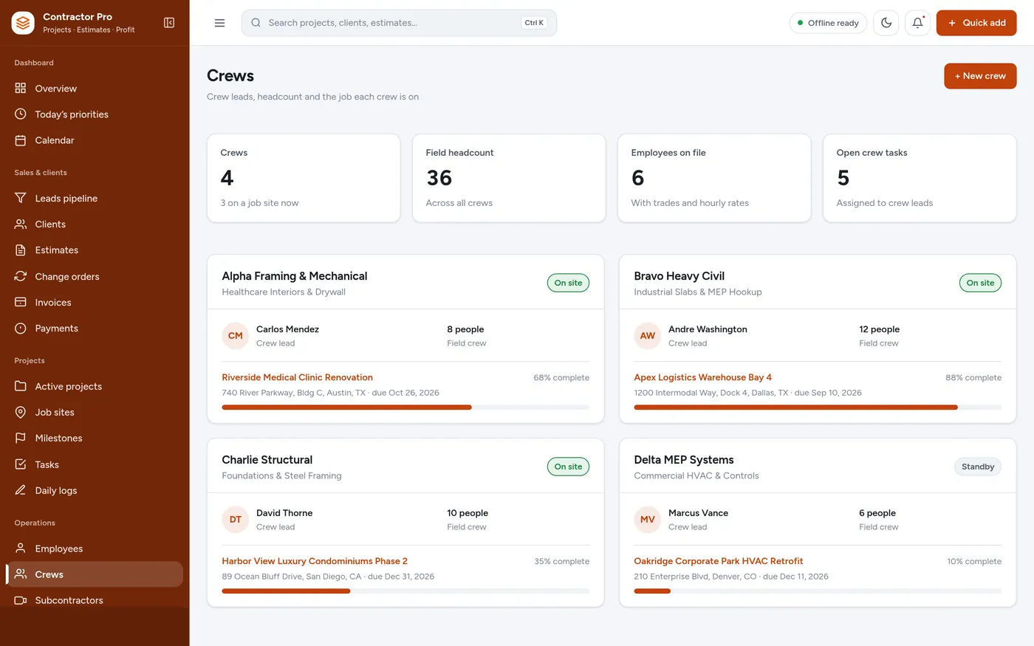
Task: Click the Clients people icon
Action: (21, 224)
